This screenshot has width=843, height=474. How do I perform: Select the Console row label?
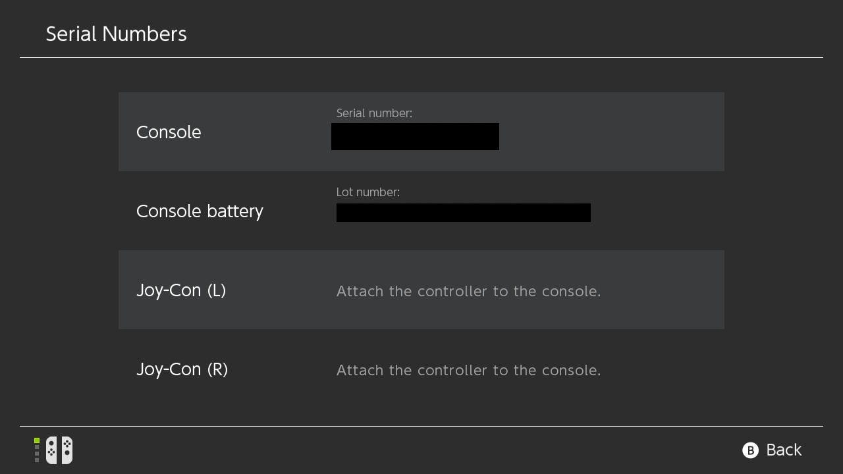[x=169, y=132]
